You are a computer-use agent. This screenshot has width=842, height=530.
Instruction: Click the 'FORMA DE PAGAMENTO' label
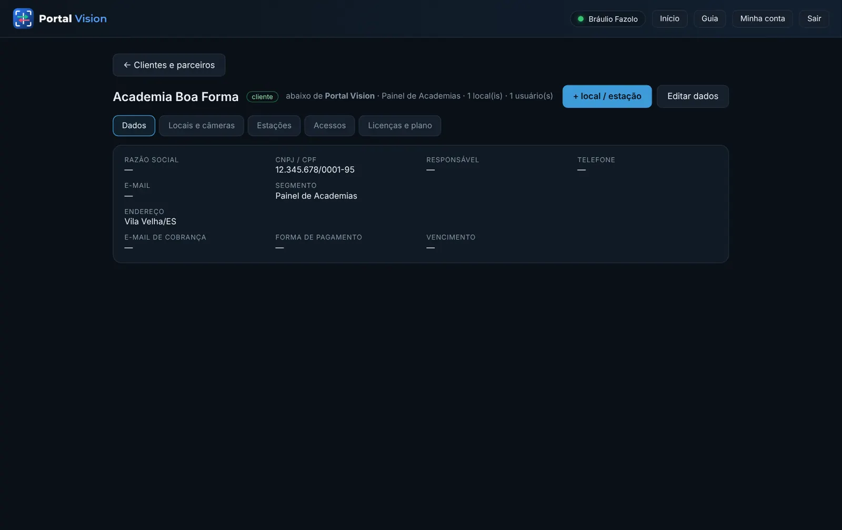coord(319,237)
